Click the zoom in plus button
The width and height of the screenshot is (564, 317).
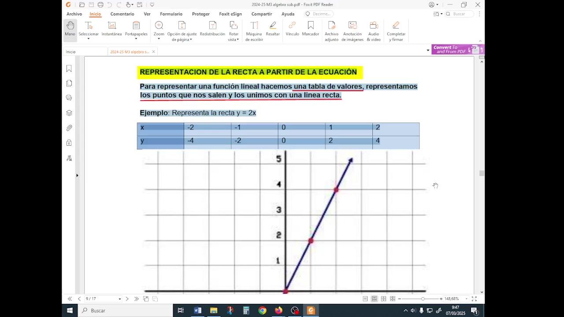point(441,299)
